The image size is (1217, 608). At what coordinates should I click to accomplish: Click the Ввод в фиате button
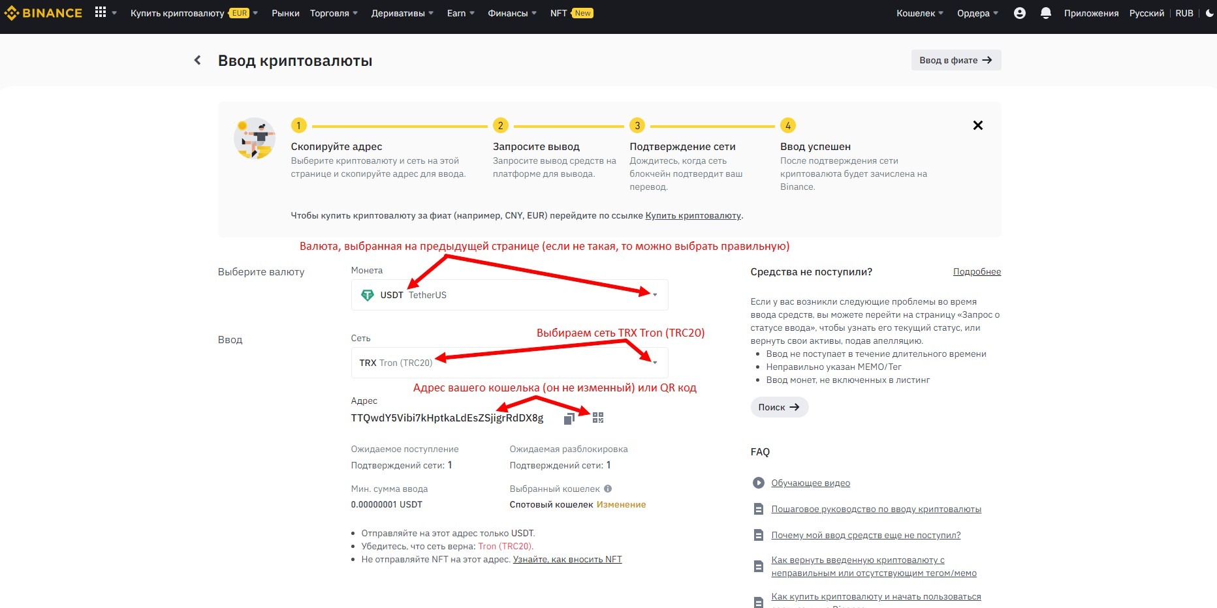click(x=955, y=60)
